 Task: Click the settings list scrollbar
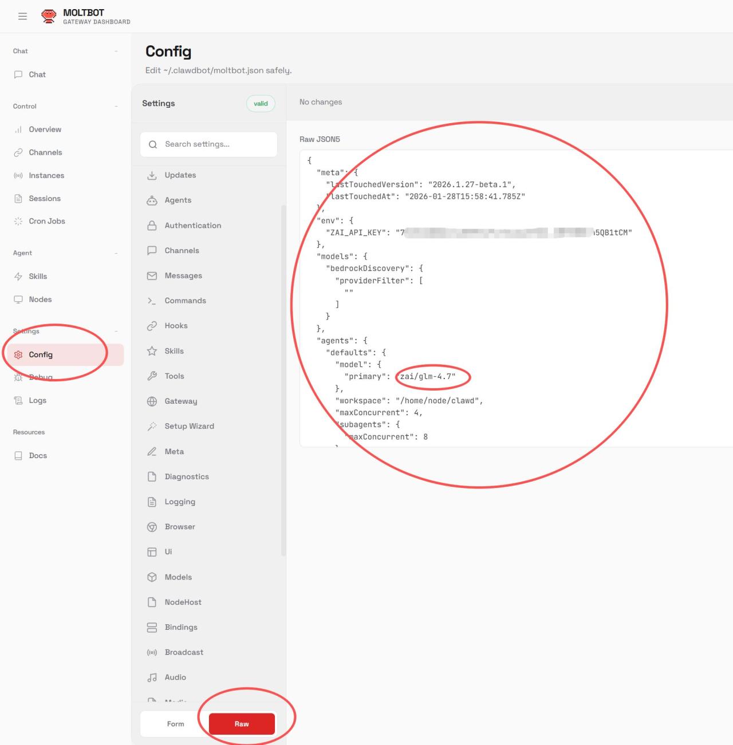click(x=283, y=381)
